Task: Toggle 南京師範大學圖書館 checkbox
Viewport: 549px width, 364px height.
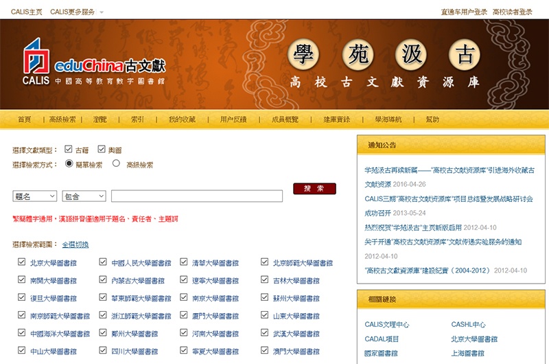Action: coord(22,315)
